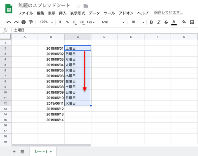This screenshot has height=156, width=198.
Task: Open the ツール menu
Action: click(109, 13)
